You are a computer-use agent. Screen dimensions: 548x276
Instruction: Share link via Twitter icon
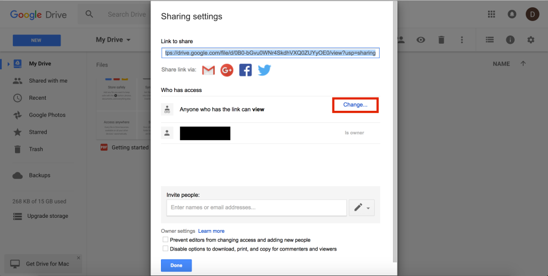click(265, 70)
